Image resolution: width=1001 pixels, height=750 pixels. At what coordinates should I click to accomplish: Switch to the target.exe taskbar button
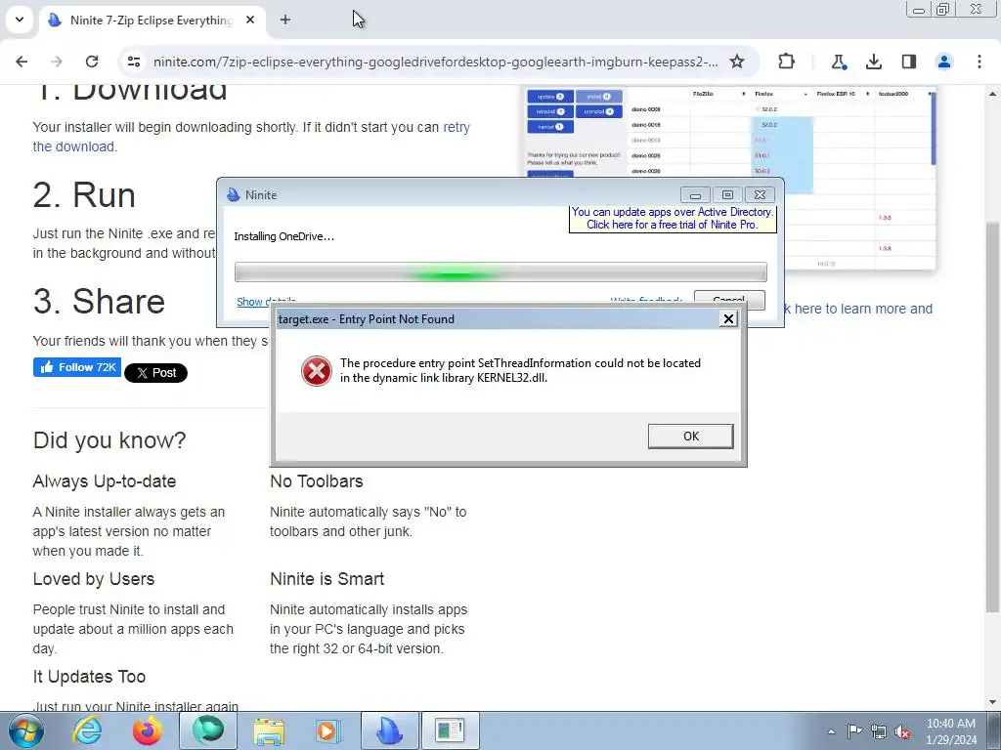pos(450,730)
